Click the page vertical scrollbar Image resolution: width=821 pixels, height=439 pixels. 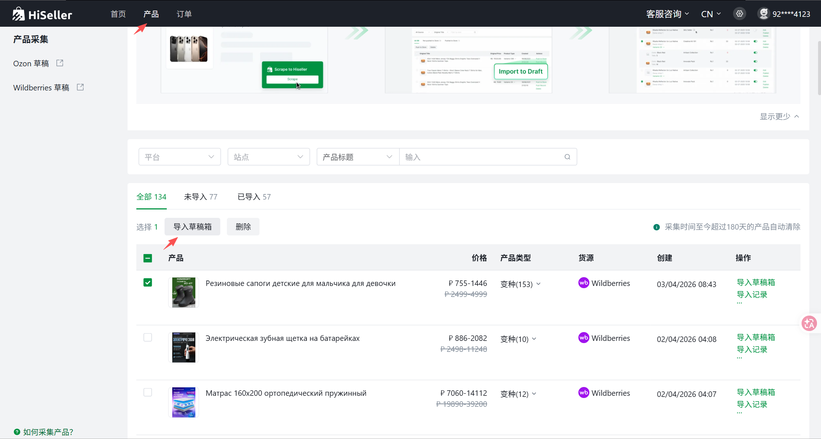pos(819,68)
